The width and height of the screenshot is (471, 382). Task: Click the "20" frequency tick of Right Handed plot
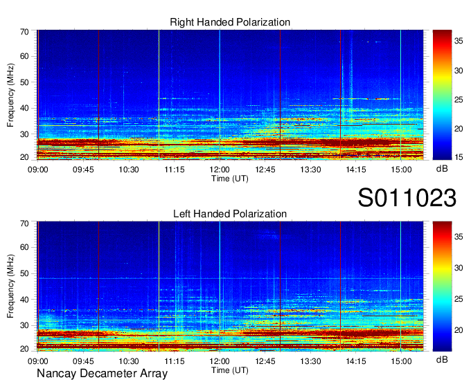click(x=24, y=157)
